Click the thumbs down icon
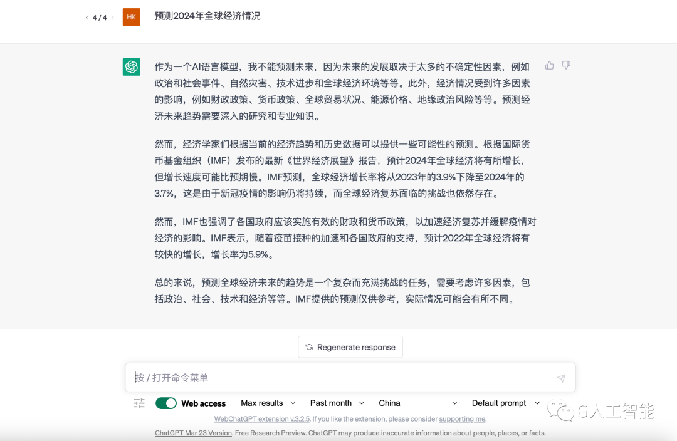Screen dimensions: 677x441 pos(566,65)
